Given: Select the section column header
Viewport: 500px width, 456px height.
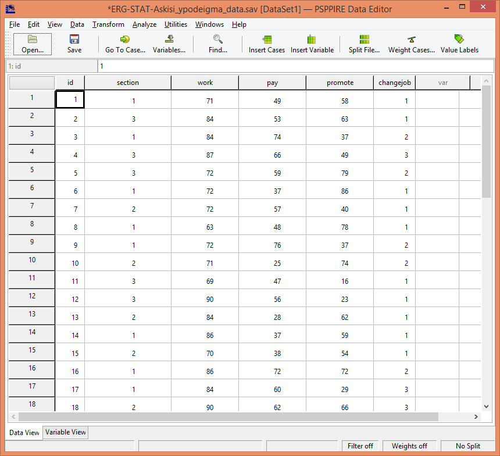Looking at the screenshot, I should point(128,83).
